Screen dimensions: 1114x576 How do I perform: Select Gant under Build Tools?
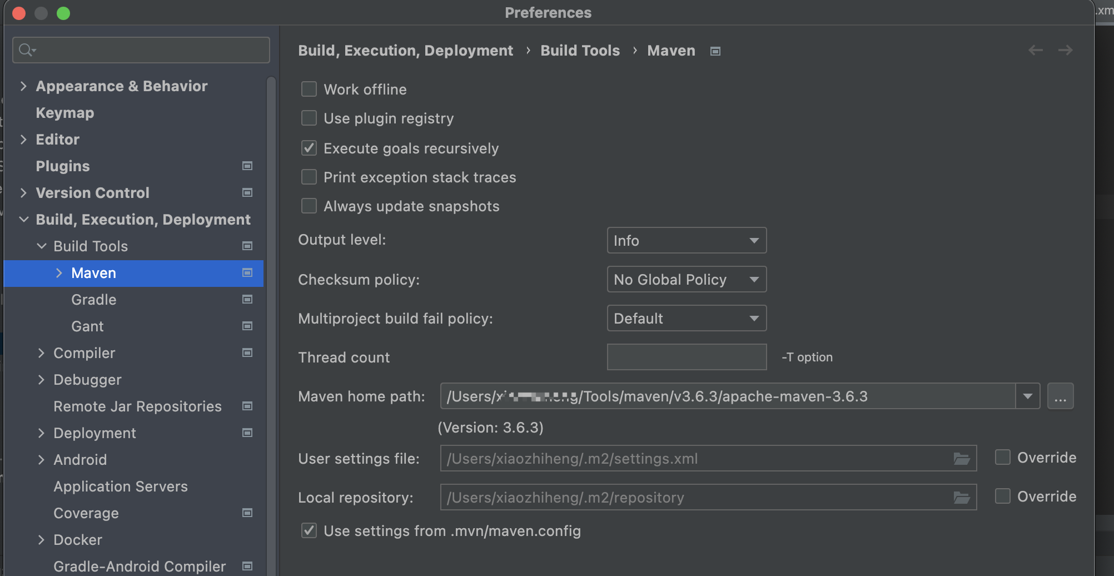tap(87, 326)
